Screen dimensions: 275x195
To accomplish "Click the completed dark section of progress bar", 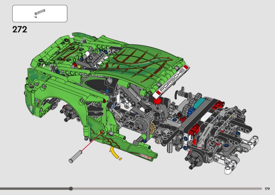I will coord(34,188).
